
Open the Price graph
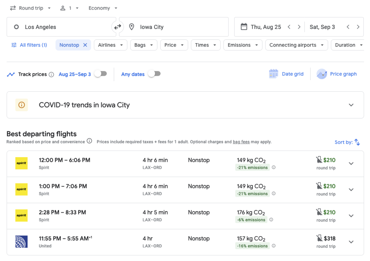tap(337, 74)
